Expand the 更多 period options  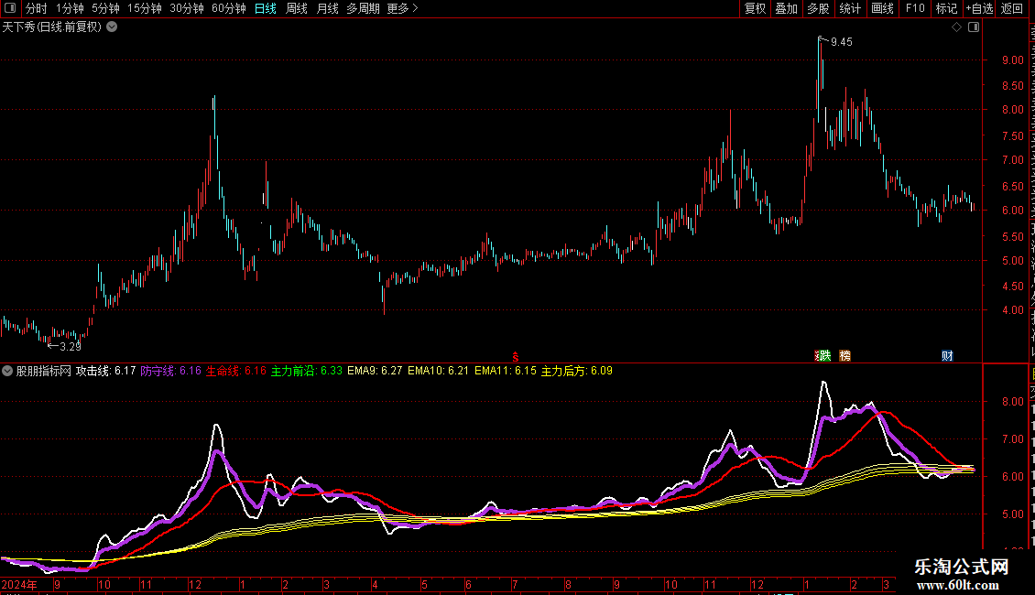[x=403, y=8]
